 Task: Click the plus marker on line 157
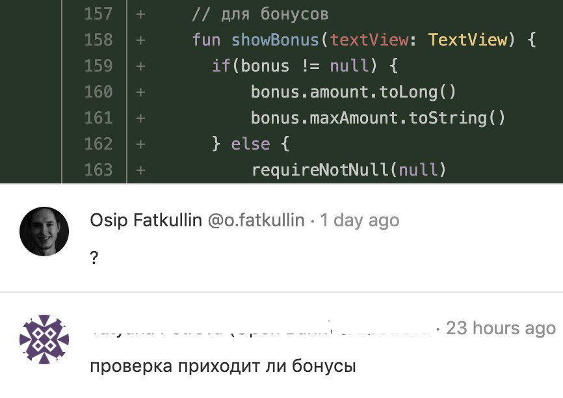coord(140,14)
